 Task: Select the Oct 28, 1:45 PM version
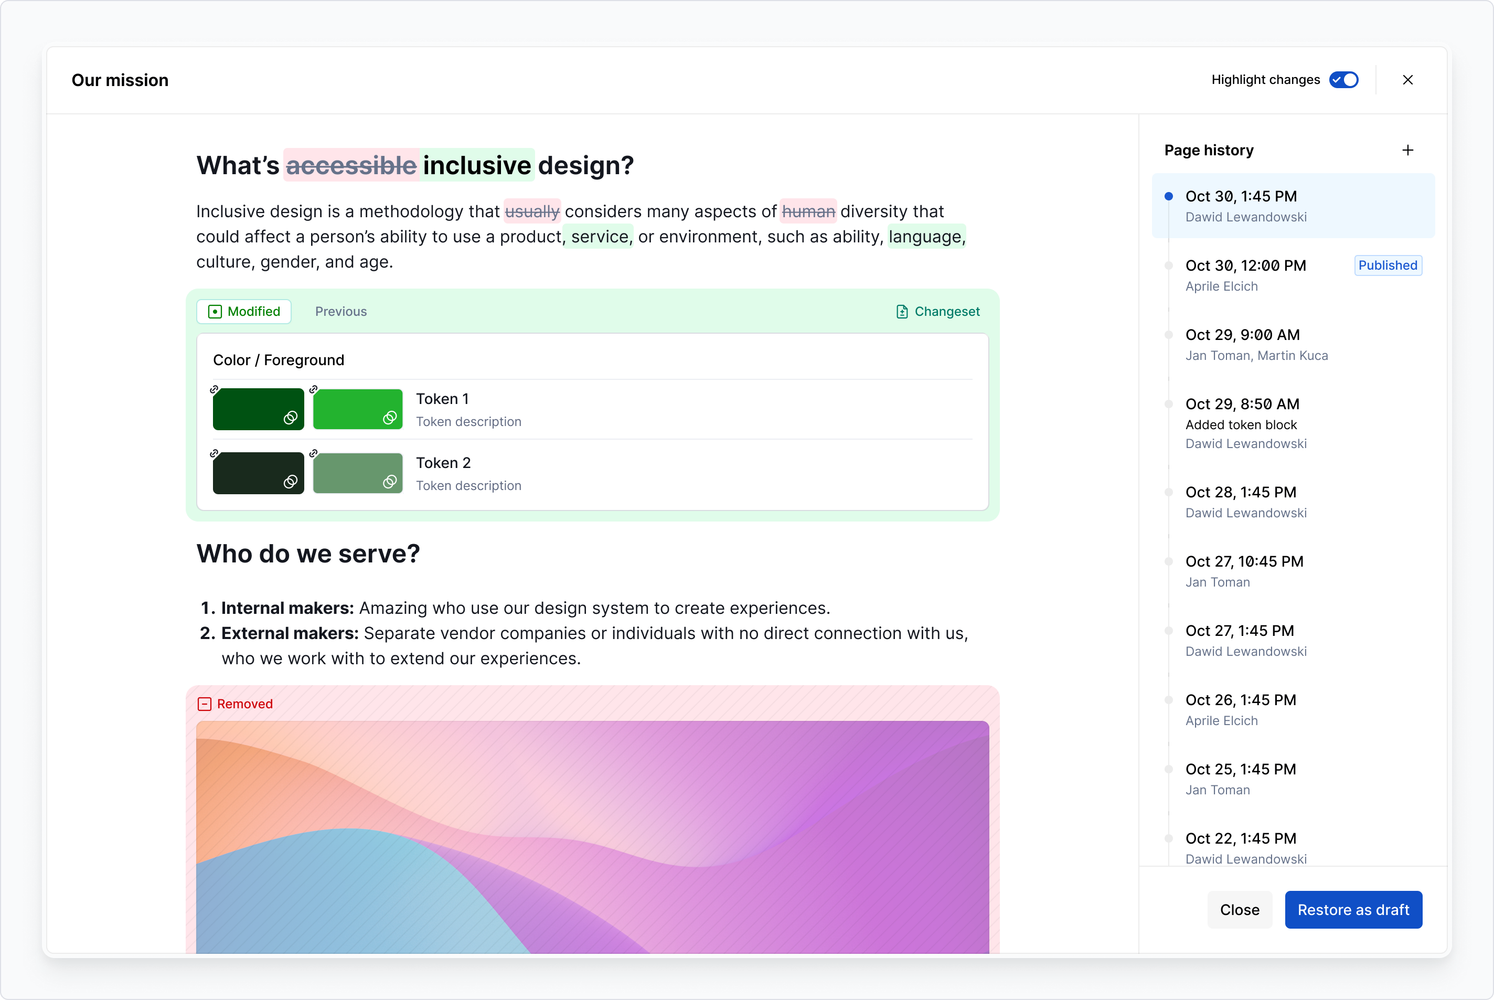click(1293, 502)
